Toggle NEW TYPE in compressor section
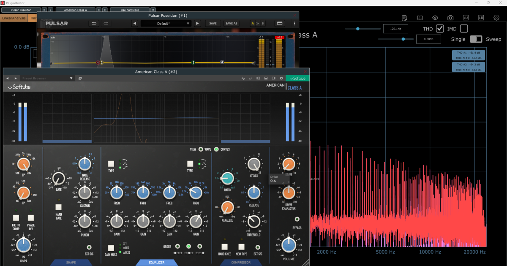 241,247
